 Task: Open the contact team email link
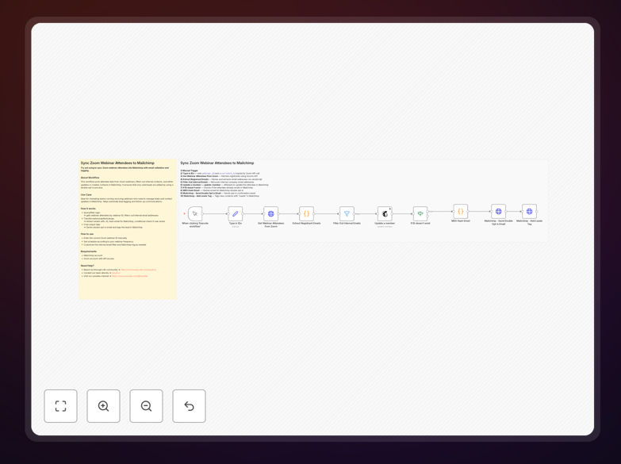coord(116,273)
